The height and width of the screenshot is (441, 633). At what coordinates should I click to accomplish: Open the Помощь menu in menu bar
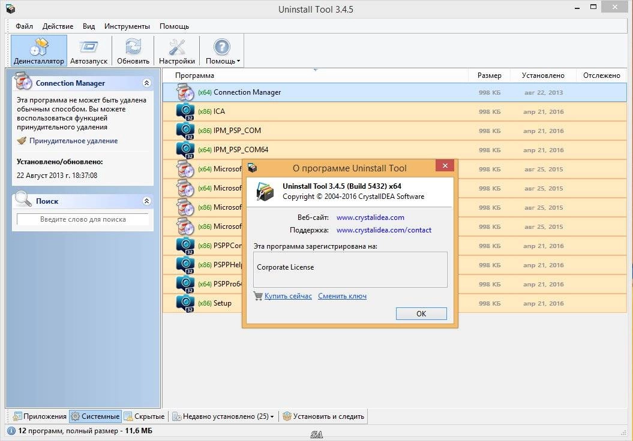[x=174, y=26]
